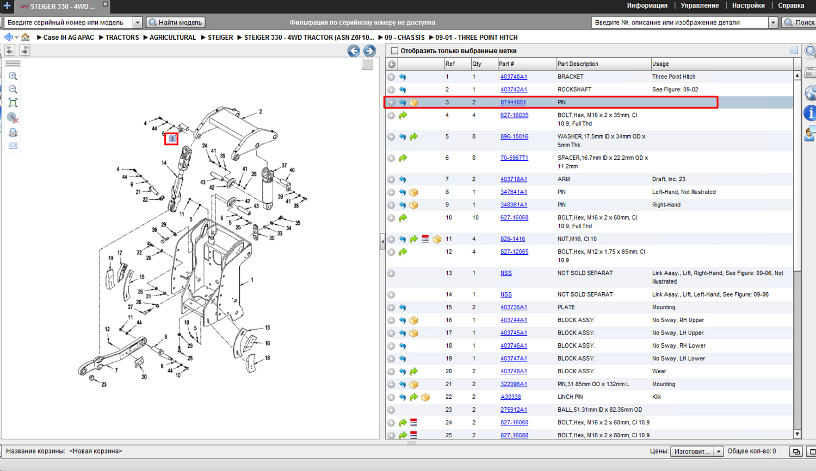Click the add-all plus icon in table header
The width and height of the screenshot is (816, 471).
(392, 64)
